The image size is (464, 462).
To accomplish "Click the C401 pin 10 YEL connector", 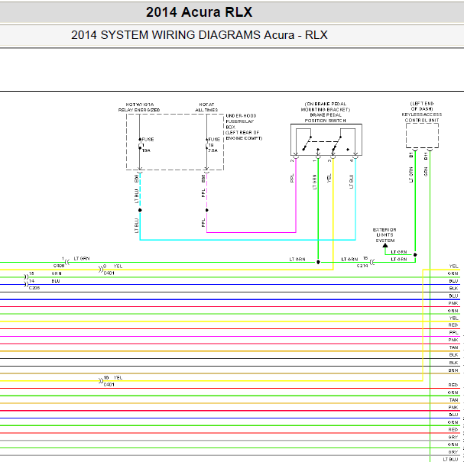I will 101,381.
